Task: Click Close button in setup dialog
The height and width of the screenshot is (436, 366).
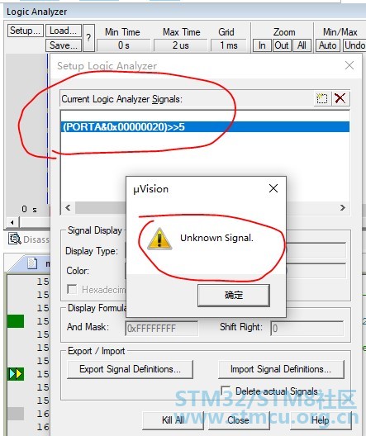Action: [238, 420]
